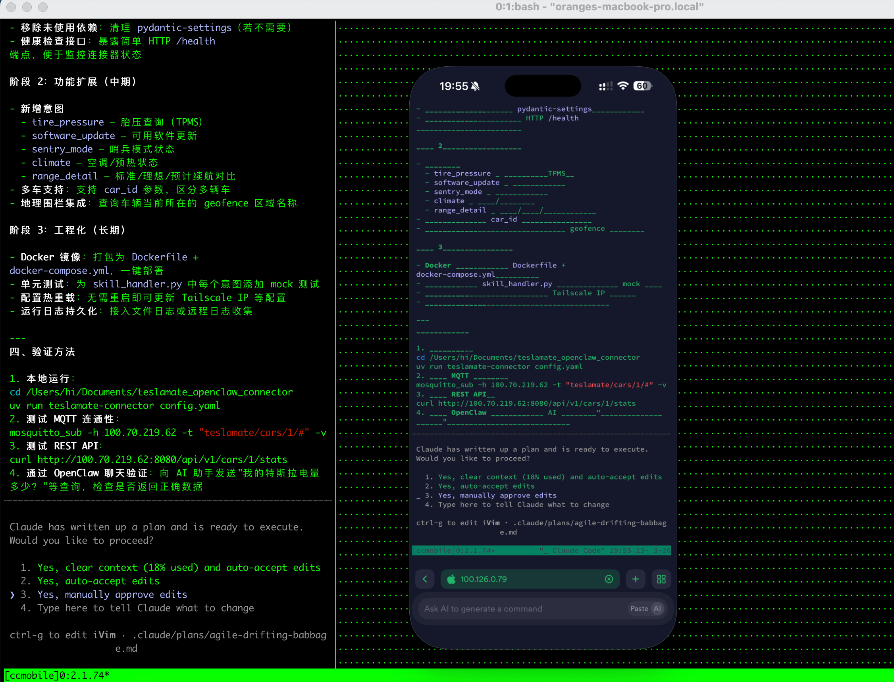
Task: Add a new session with the plus button
Action: 636,579
